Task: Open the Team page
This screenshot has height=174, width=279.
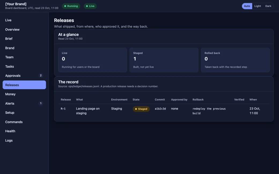Action: click(24, 57)
